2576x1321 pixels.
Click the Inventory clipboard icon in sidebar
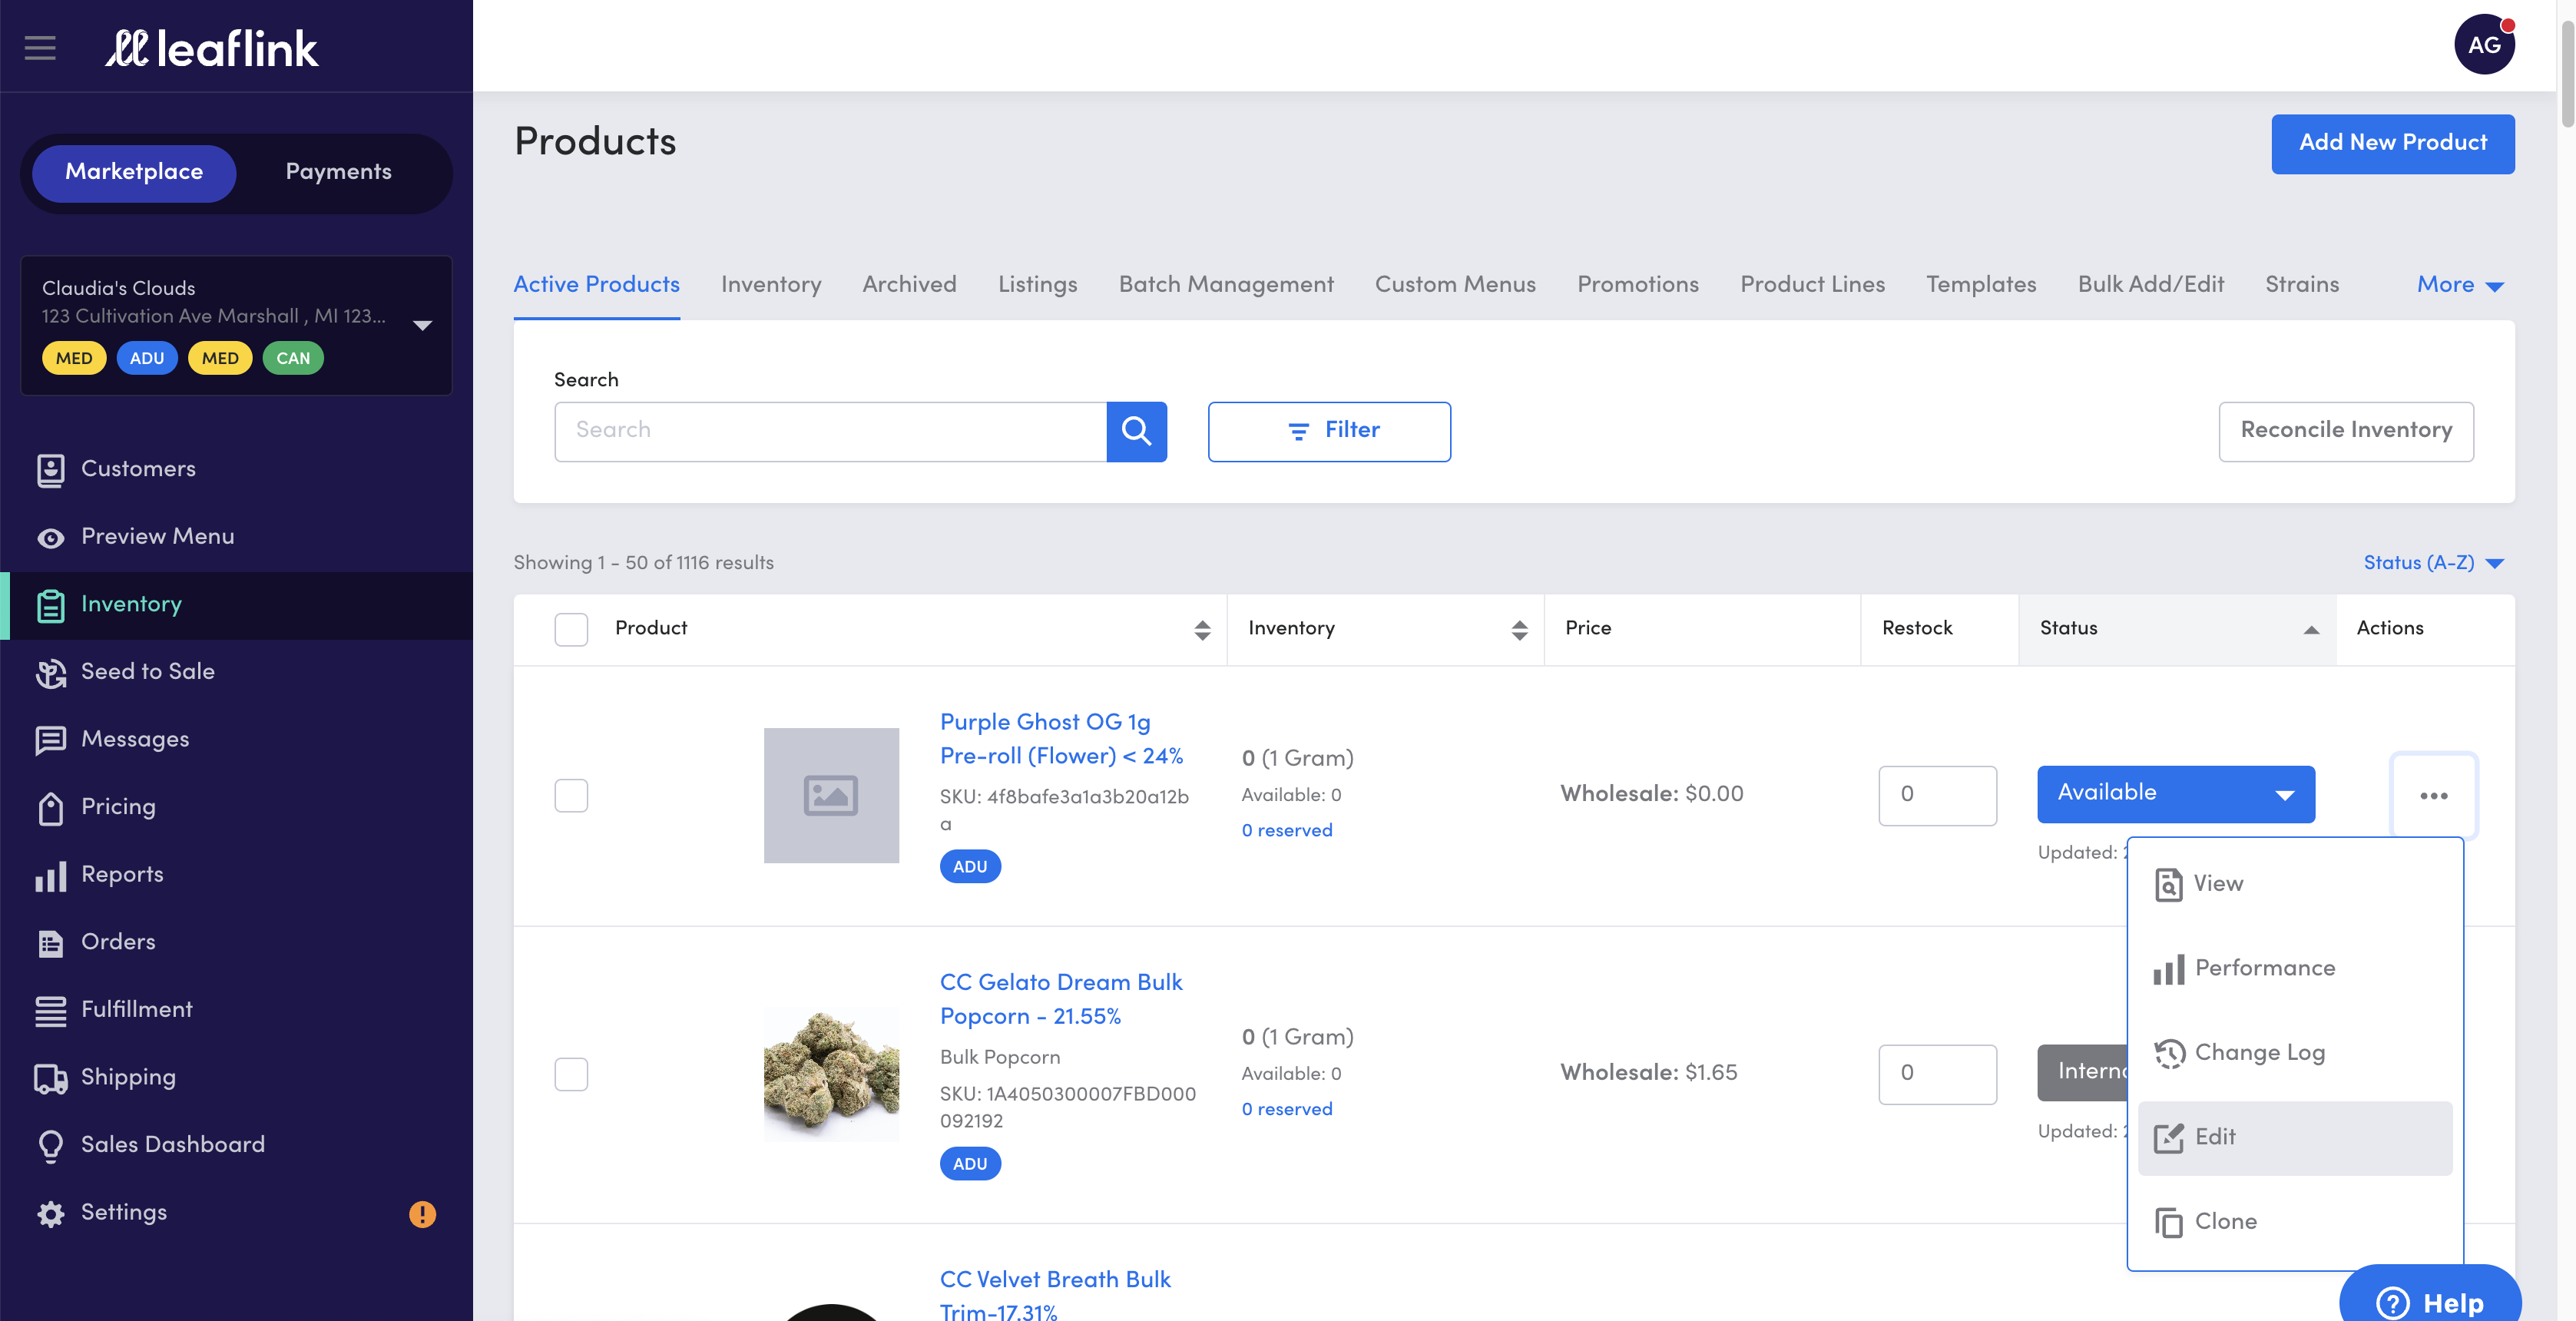[50, 605]
